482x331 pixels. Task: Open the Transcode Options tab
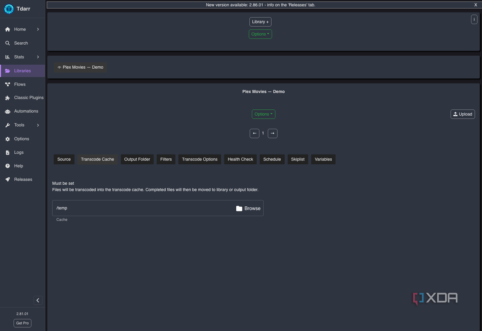pyautogui.click(x=200, y=159)
